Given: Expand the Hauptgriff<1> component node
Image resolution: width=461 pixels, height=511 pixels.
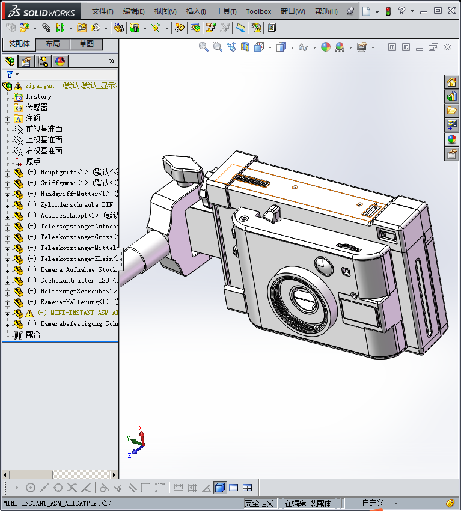Looking at the screenshot, I should pyautogui.click(x=7, y=173).
